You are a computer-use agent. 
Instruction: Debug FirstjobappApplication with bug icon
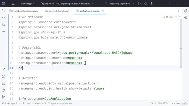pyautogui.click(x=145, y=4)
